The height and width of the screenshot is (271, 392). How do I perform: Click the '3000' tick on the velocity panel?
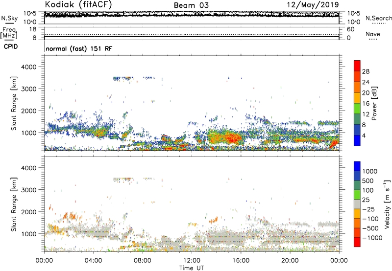pyautogui.click(x=28, y=190)
